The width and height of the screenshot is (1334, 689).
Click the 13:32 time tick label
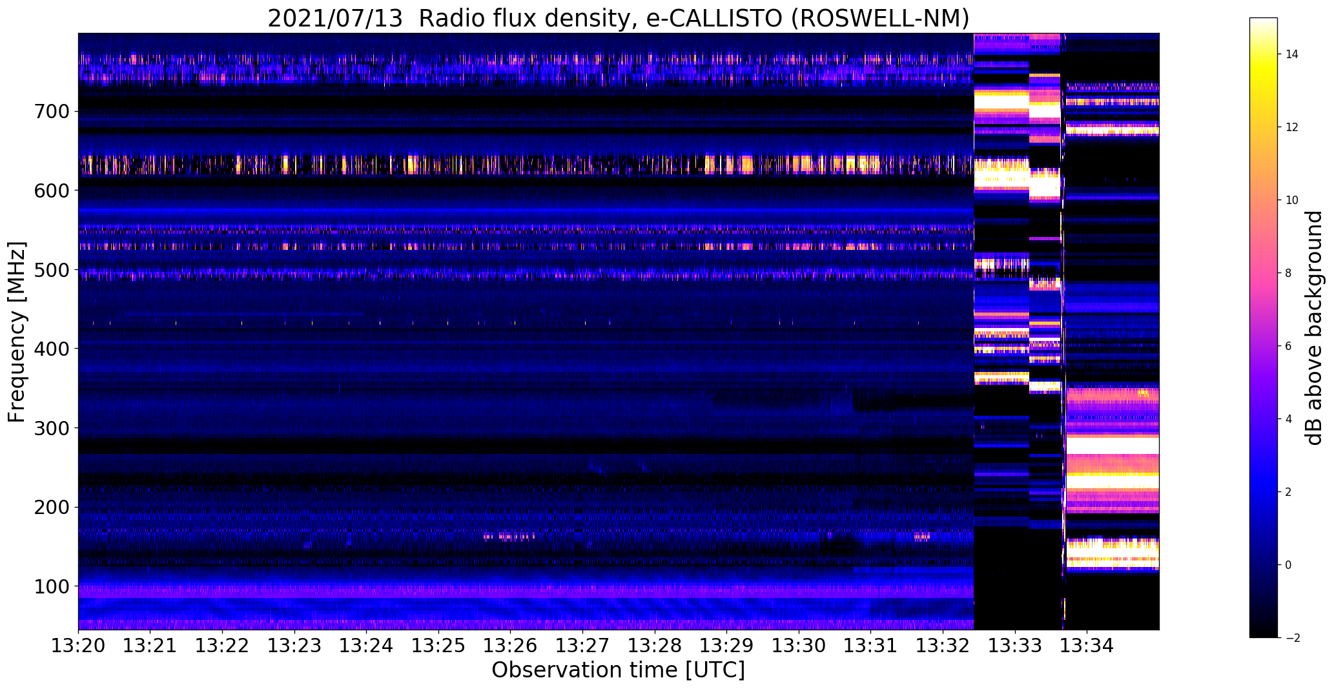943,644
